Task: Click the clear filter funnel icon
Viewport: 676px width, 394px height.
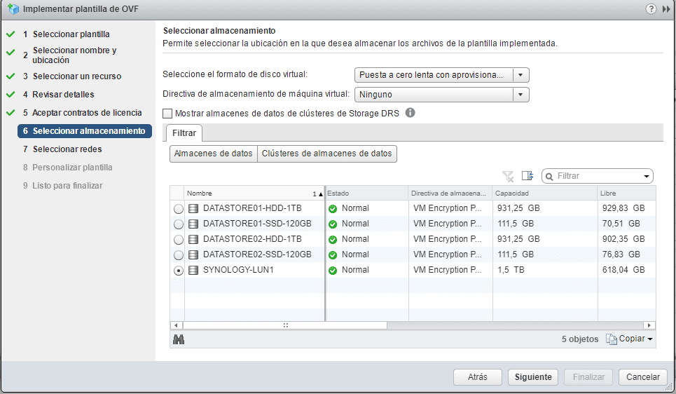Action: [508, 176]
